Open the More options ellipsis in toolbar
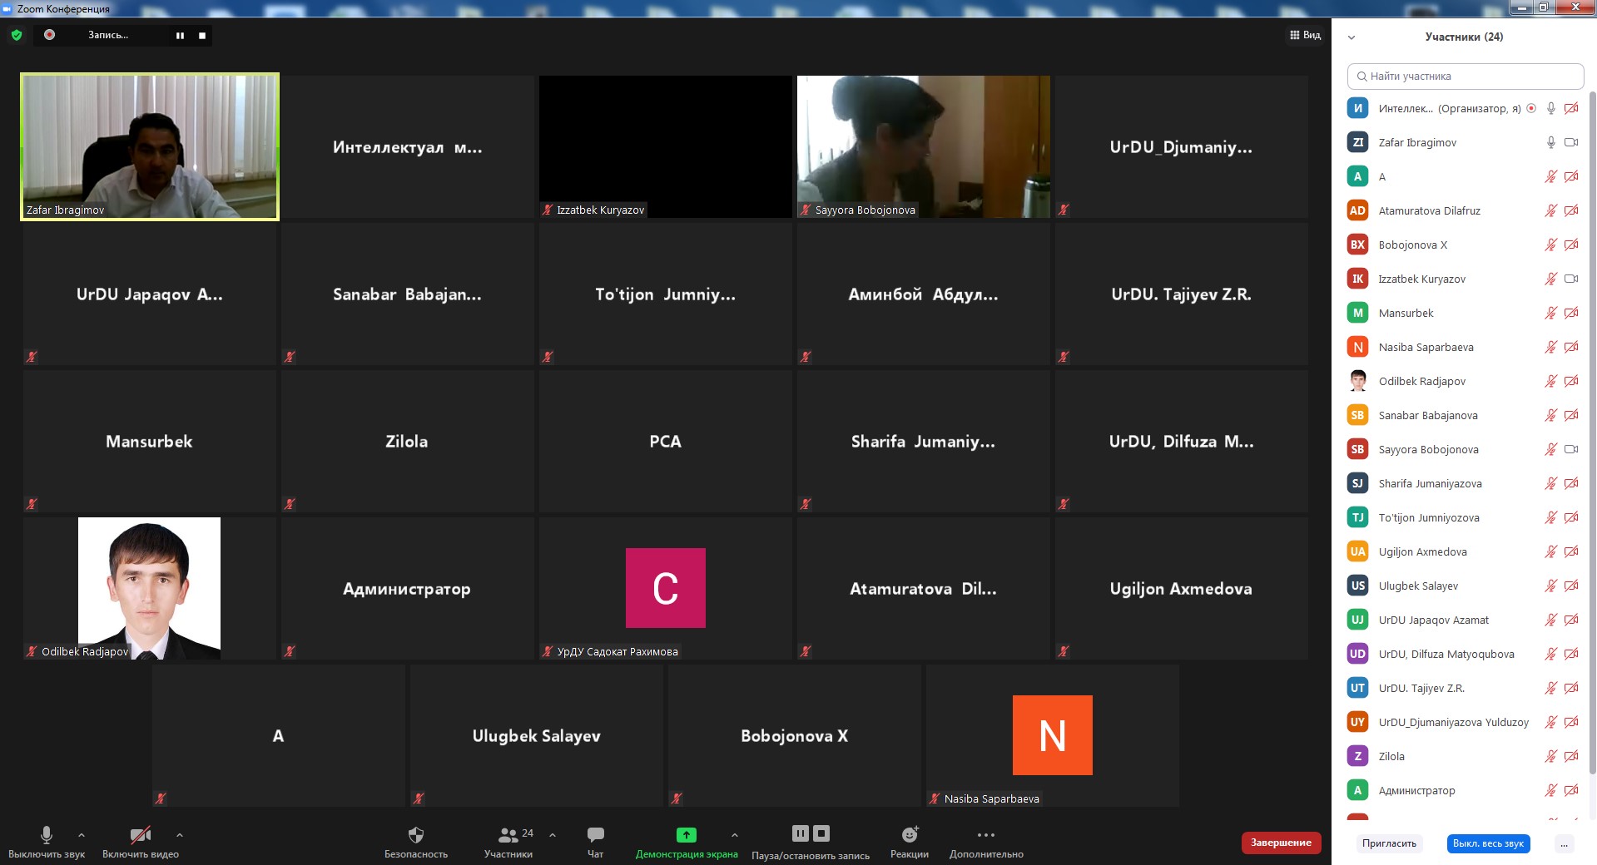1597x865 pixels. click(x=986, y=835)
